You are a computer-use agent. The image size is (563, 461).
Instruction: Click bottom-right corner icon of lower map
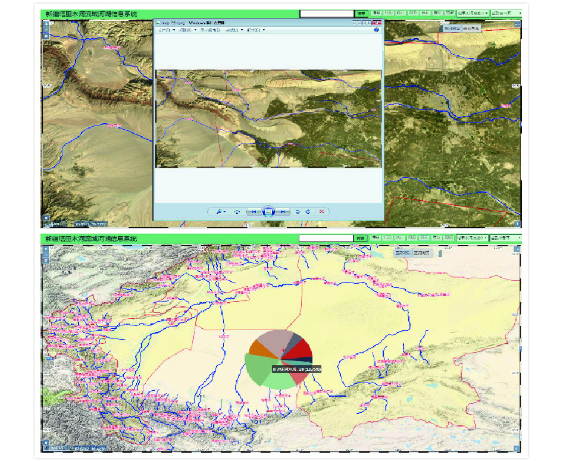(x=517, y=449)
